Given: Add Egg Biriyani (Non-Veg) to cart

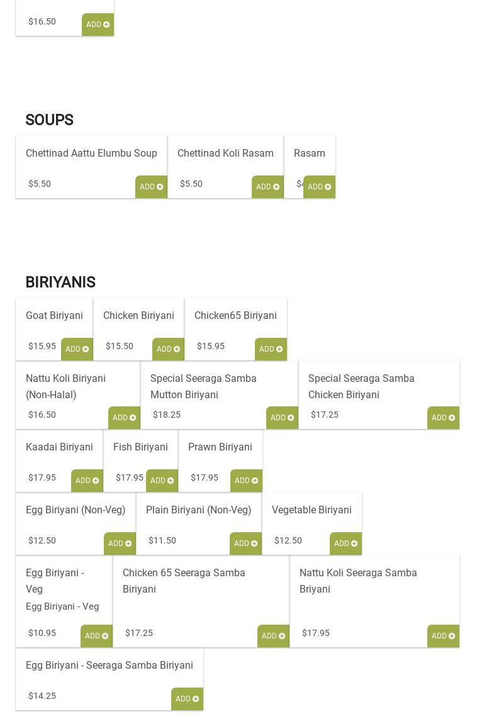Looking at the screenshot, I should [x=120, y=544].
